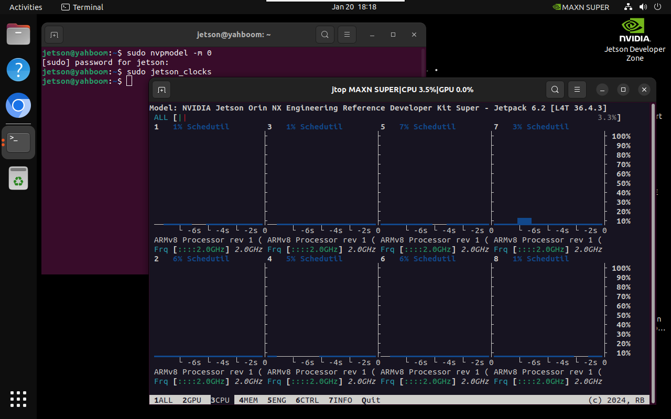Viewport: 671px width, 419px height.
Task: Click the '7% Schedutil' label of CPU 5
Action: (427, 127)
